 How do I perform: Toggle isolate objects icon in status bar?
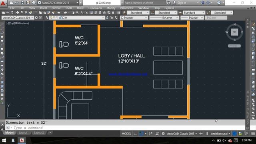[246, 134]
